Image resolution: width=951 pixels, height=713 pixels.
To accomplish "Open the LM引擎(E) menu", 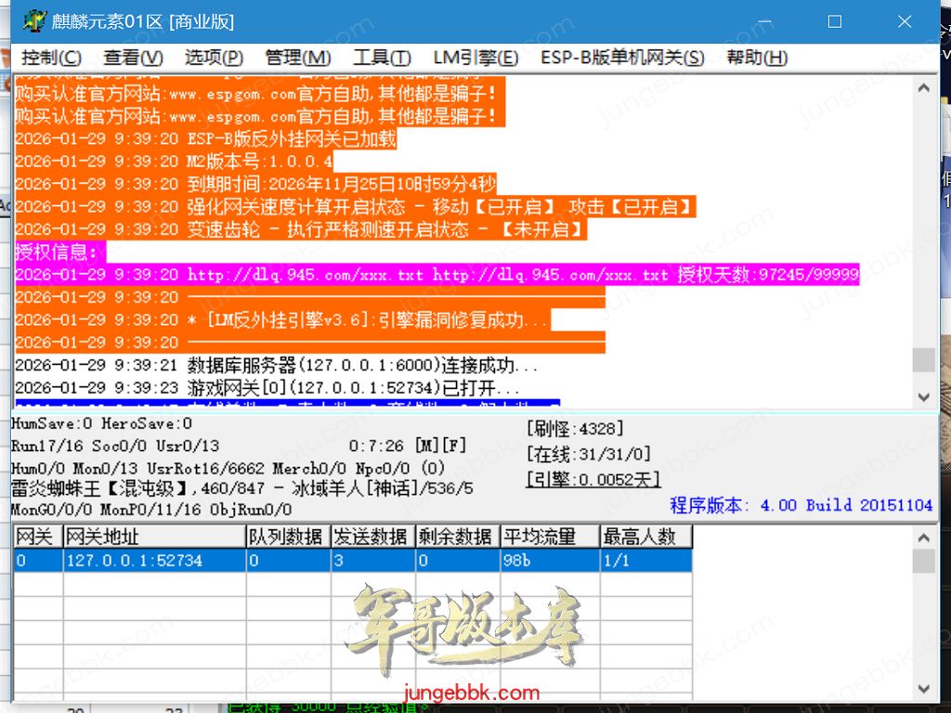I will [475, 58].
